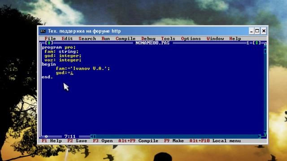Open the Window menu

coord(215,38)
